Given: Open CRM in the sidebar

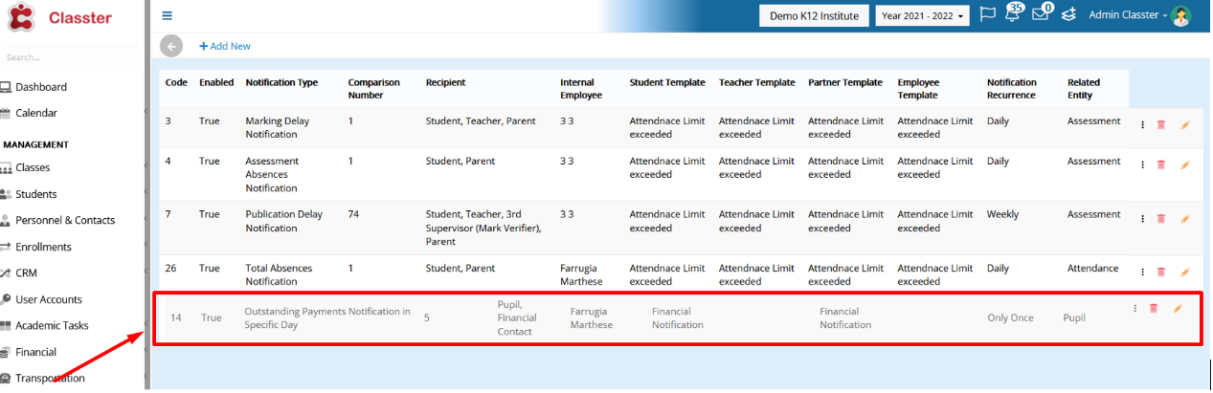Looking at the screenshot, I should pyautogui.click(x=27, y=273).
